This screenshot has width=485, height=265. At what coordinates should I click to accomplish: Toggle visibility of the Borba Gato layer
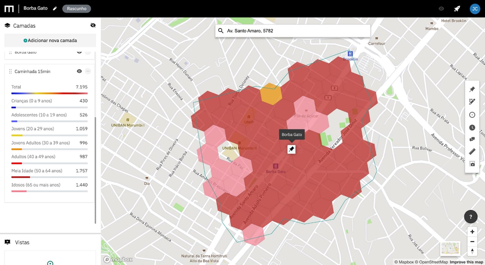(x=79, y=52)
